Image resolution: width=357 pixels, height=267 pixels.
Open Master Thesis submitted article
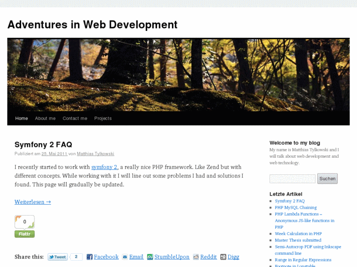click(298, 240)
